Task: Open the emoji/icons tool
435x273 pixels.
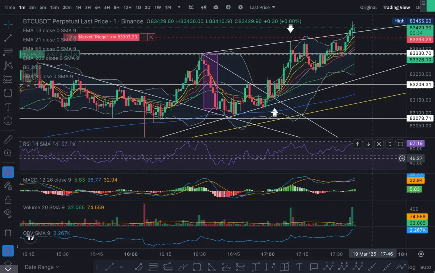Action: point(8,121)
